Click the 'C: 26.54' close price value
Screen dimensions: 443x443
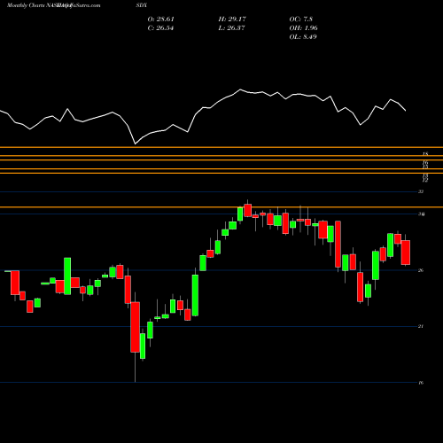coord(160,28)
